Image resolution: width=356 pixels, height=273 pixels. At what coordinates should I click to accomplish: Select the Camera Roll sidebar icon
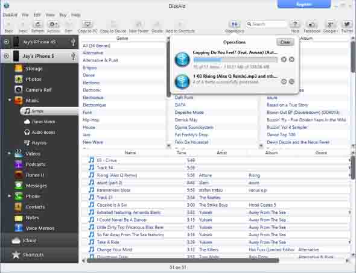tap(19, 90)
